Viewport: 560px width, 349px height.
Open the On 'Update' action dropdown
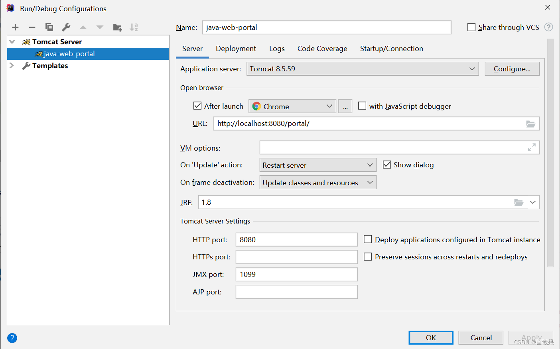pos(318,165)
